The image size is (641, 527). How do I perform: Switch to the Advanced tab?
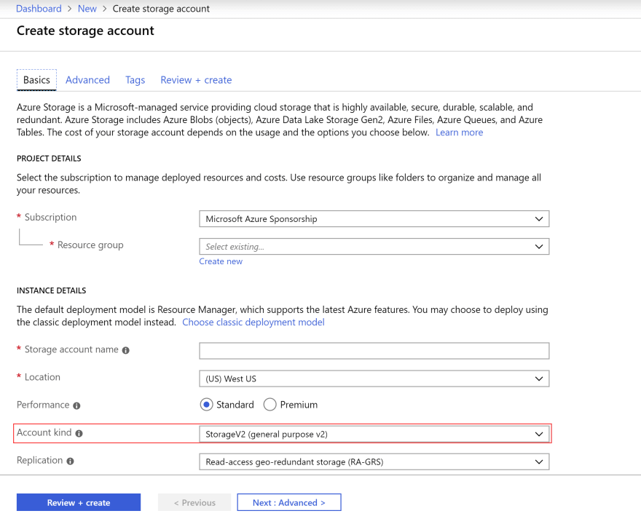(88, 80)
